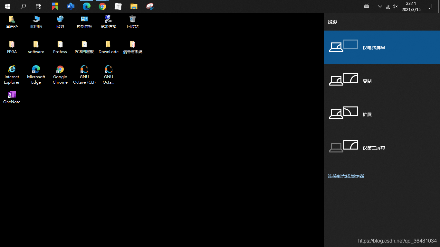Select the OneNote desktop shortcut
This screenshot has height=247, width=440.
tap(12, 97)
